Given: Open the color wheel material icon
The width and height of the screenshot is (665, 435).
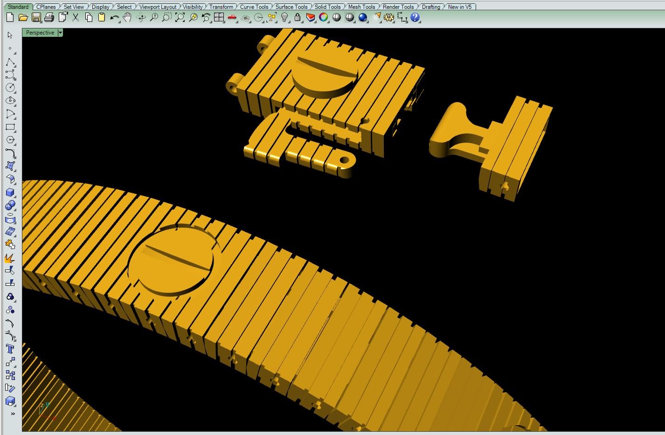Looking at the screenshot, I should click(323, 18).
